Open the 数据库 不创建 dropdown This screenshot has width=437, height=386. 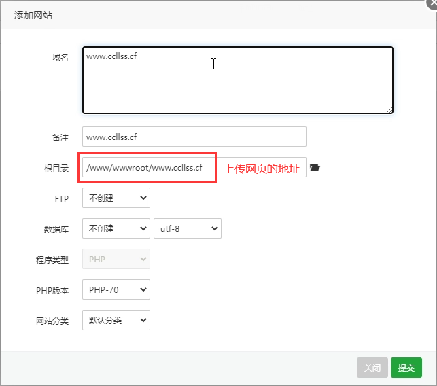[x=116, y=229]
